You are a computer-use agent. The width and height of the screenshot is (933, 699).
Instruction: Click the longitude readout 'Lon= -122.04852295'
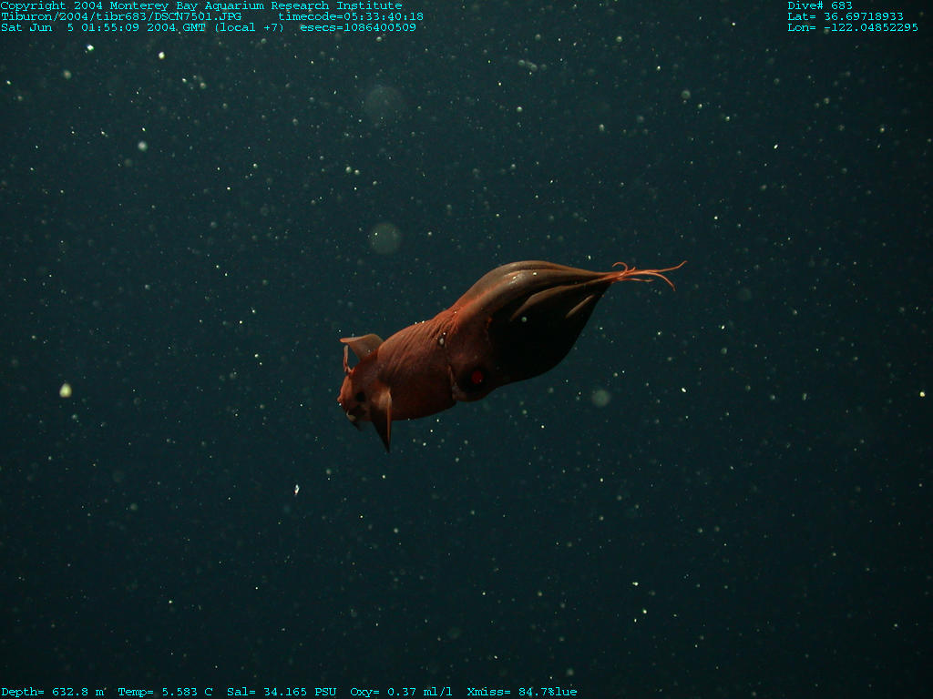coord(853,27)
